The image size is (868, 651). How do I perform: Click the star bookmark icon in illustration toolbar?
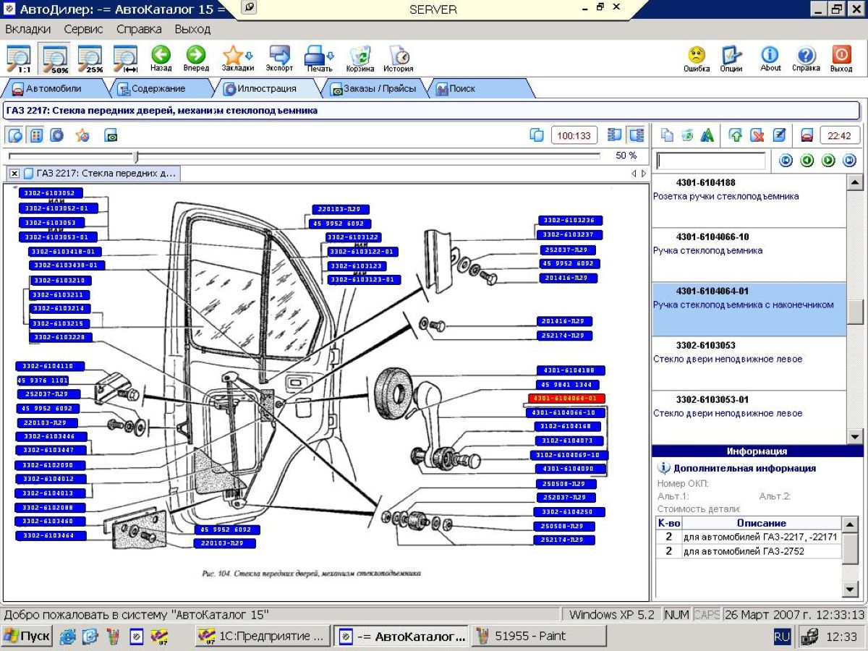click(x=82, y=135)
